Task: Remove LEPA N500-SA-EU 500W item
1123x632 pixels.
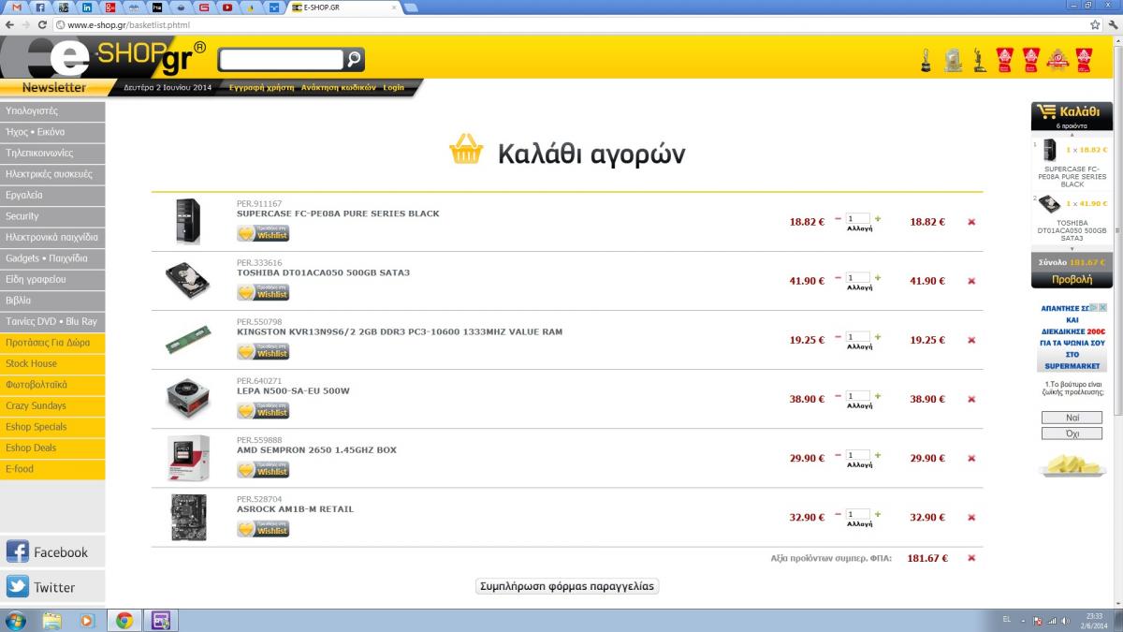Action: (x=971, y=399)
